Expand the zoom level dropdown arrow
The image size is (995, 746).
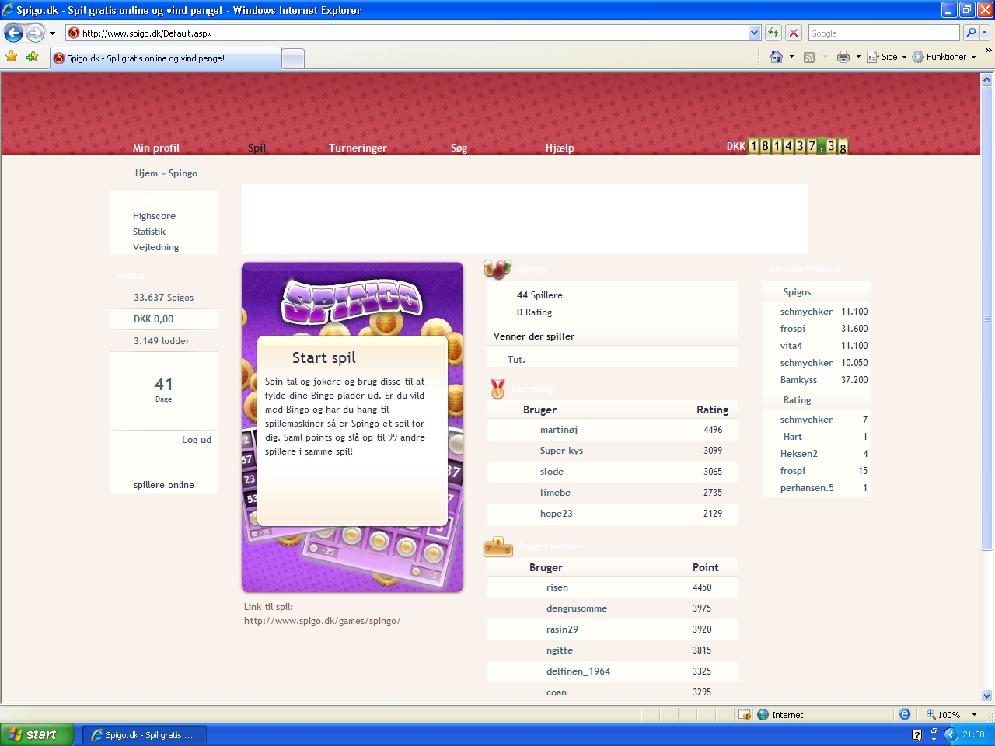(x=974, y=715)
